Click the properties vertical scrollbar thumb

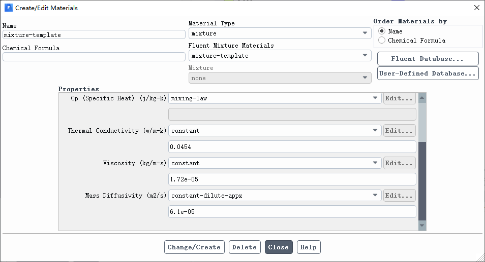(x=422, y=181)
